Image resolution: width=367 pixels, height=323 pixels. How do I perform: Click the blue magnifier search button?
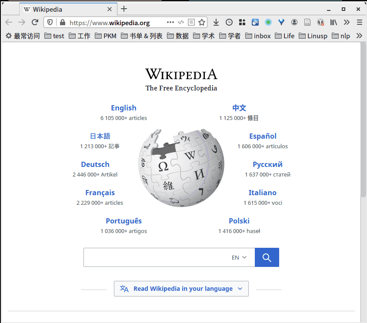tap(267, 257)
